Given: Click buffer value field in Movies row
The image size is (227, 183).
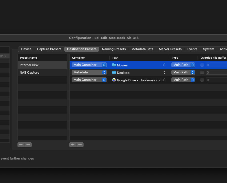Looking at the screenshot, I should [216, 65].
